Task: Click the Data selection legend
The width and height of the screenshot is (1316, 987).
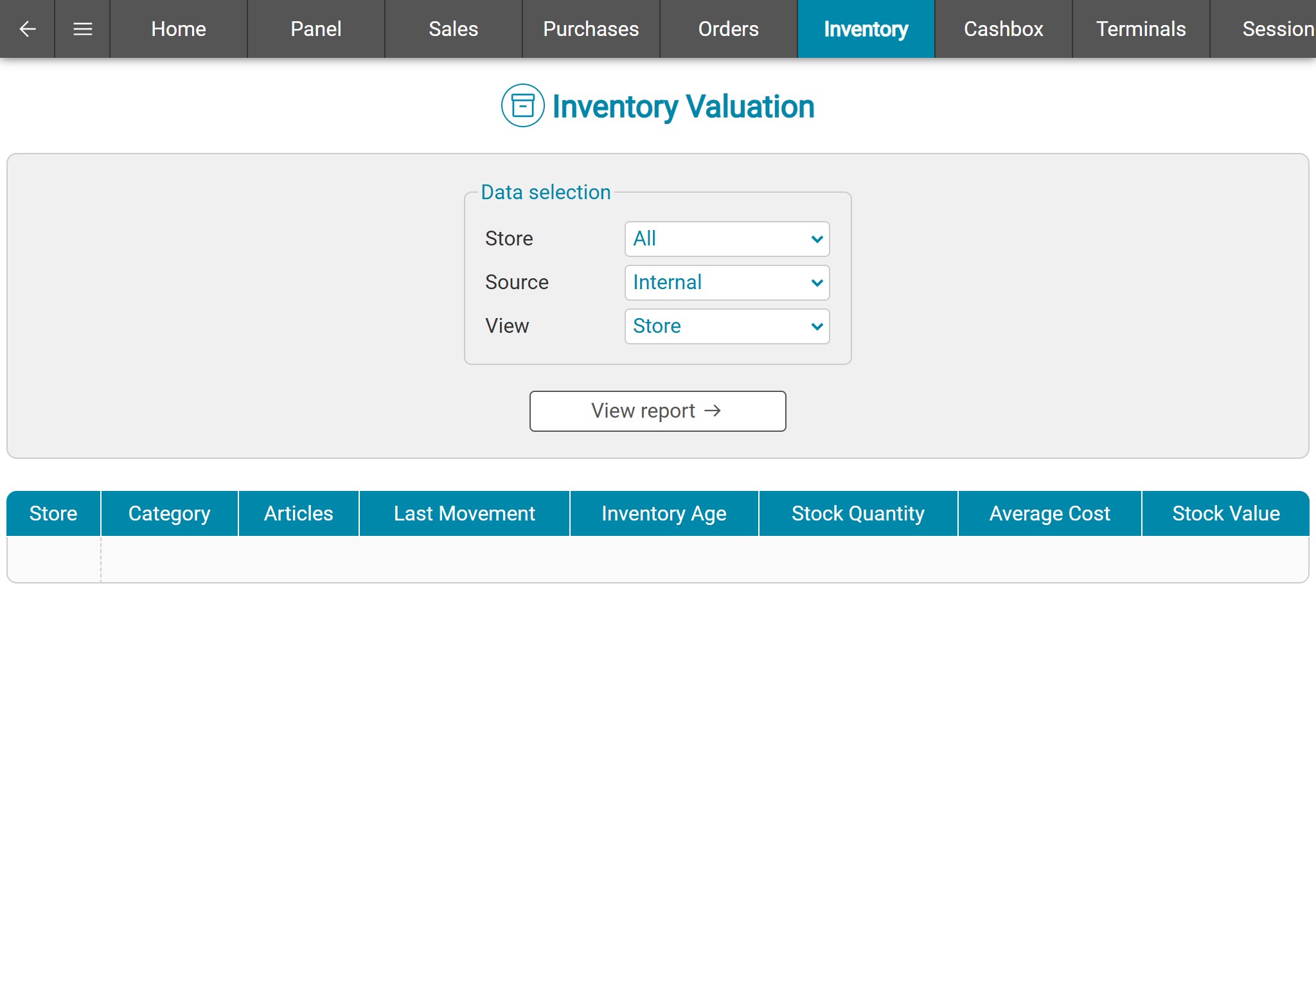Action: [546, 192]
